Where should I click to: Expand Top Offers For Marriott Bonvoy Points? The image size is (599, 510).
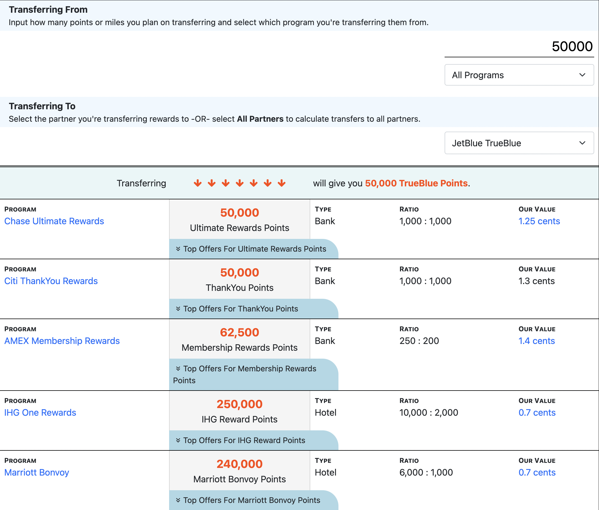[253, 500]
